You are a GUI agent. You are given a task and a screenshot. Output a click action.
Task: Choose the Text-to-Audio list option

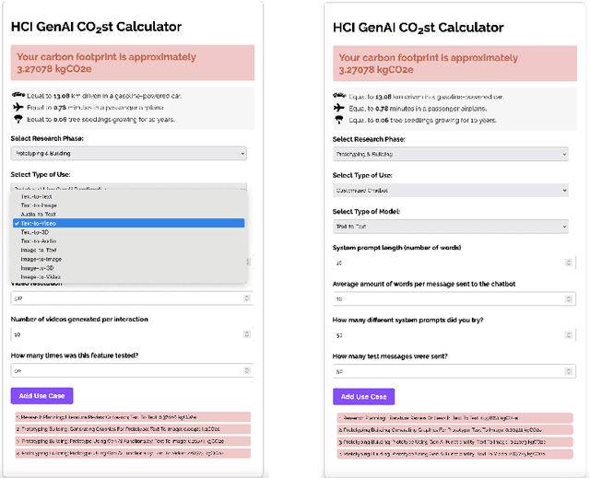(40, 240)
